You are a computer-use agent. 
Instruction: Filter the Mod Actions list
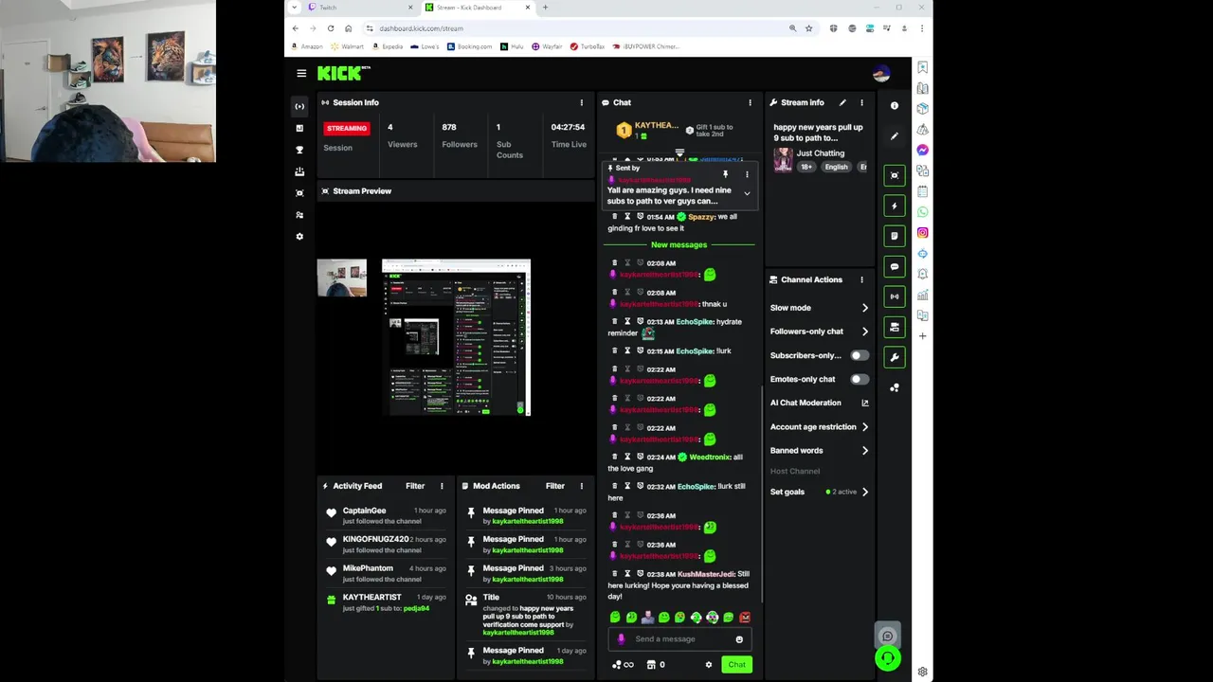(555, 486)
